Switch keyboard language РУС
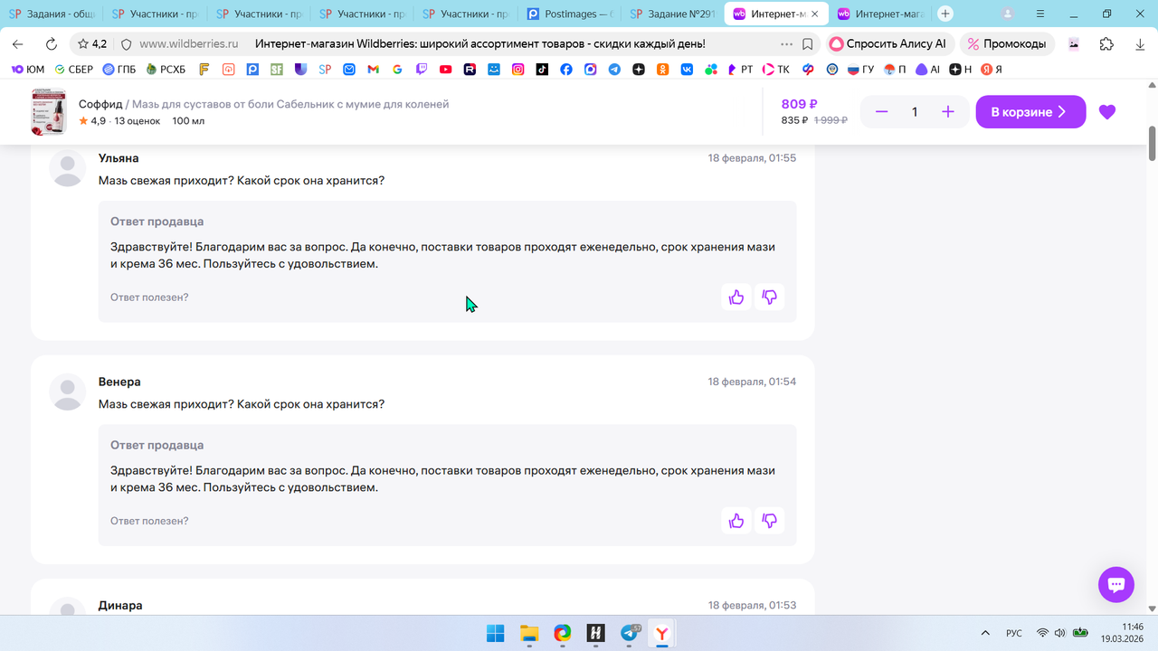 pyautogui.click(x=1014, y=633)
